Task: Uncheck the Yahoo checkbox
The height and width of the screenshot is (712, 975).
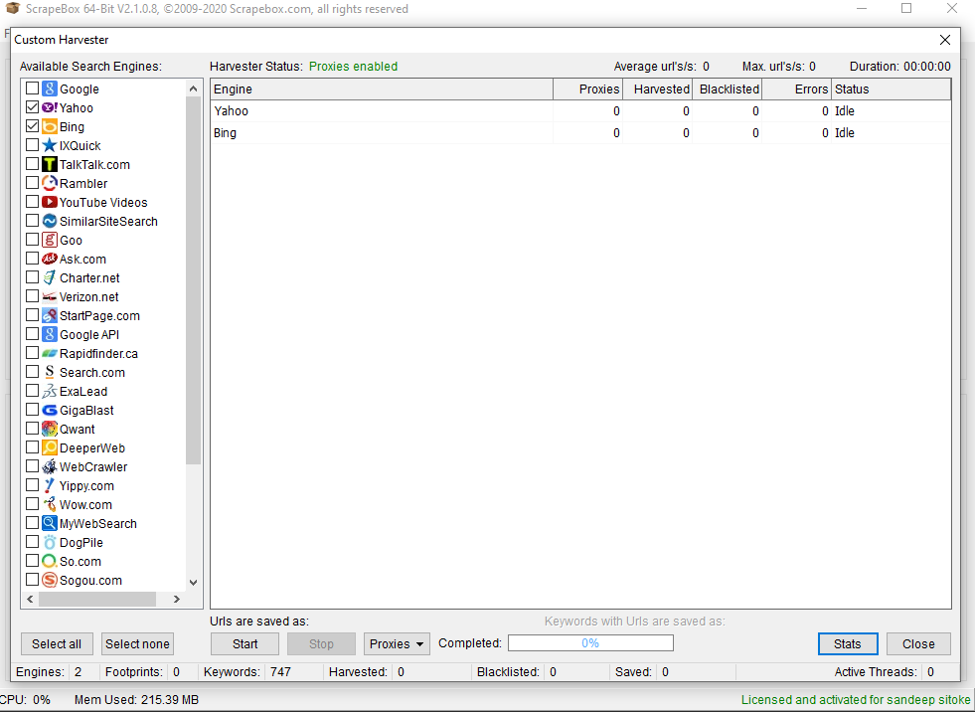Action: pos(33,107)
